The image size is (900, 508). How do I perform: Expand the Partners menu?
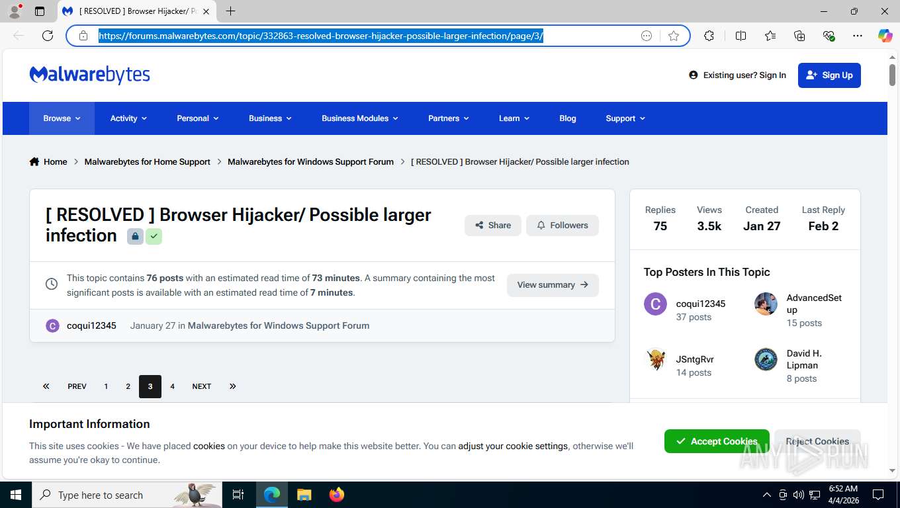tap(448, 118)
